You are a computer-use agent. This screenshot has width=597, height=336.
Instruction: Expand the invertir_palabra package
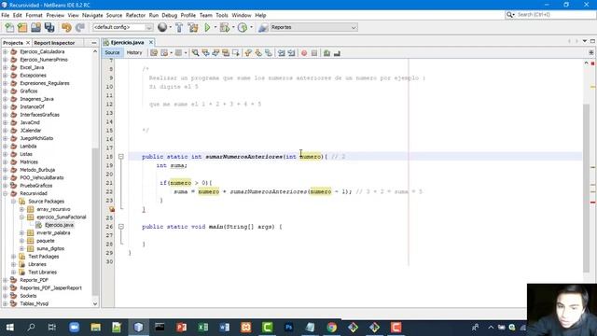pyautogui.click(x=21, y=232)
